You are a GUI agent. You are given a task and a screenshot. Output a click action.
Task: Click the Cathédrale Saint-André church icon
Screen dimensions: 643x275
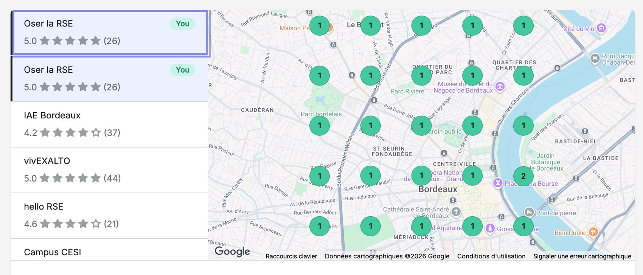[x=456, y=212]
